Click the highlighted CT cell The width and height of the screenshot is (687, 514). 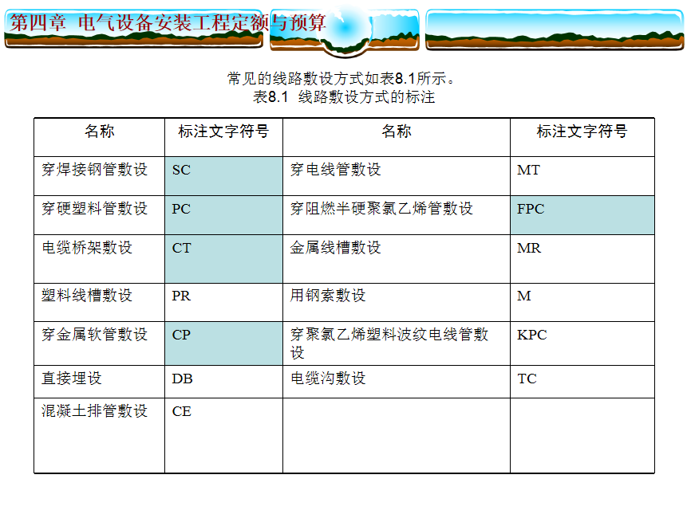click(223, 259)
